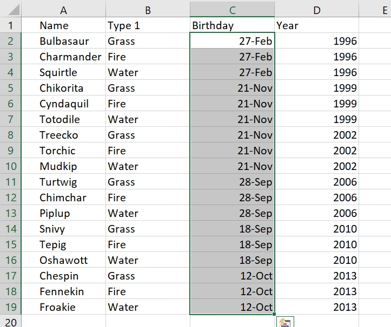Click the Year header cell
The height and width of the screenshot is (327, 391).
pos(317,25)
